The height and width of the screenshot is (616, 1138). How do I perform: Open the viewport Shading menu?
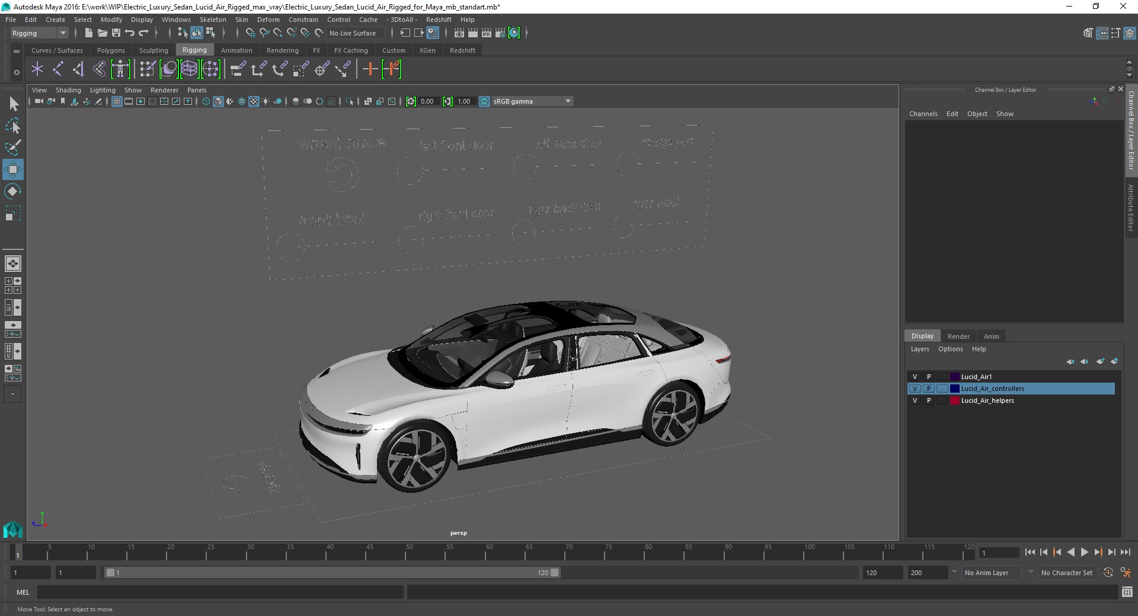[68, 90]
